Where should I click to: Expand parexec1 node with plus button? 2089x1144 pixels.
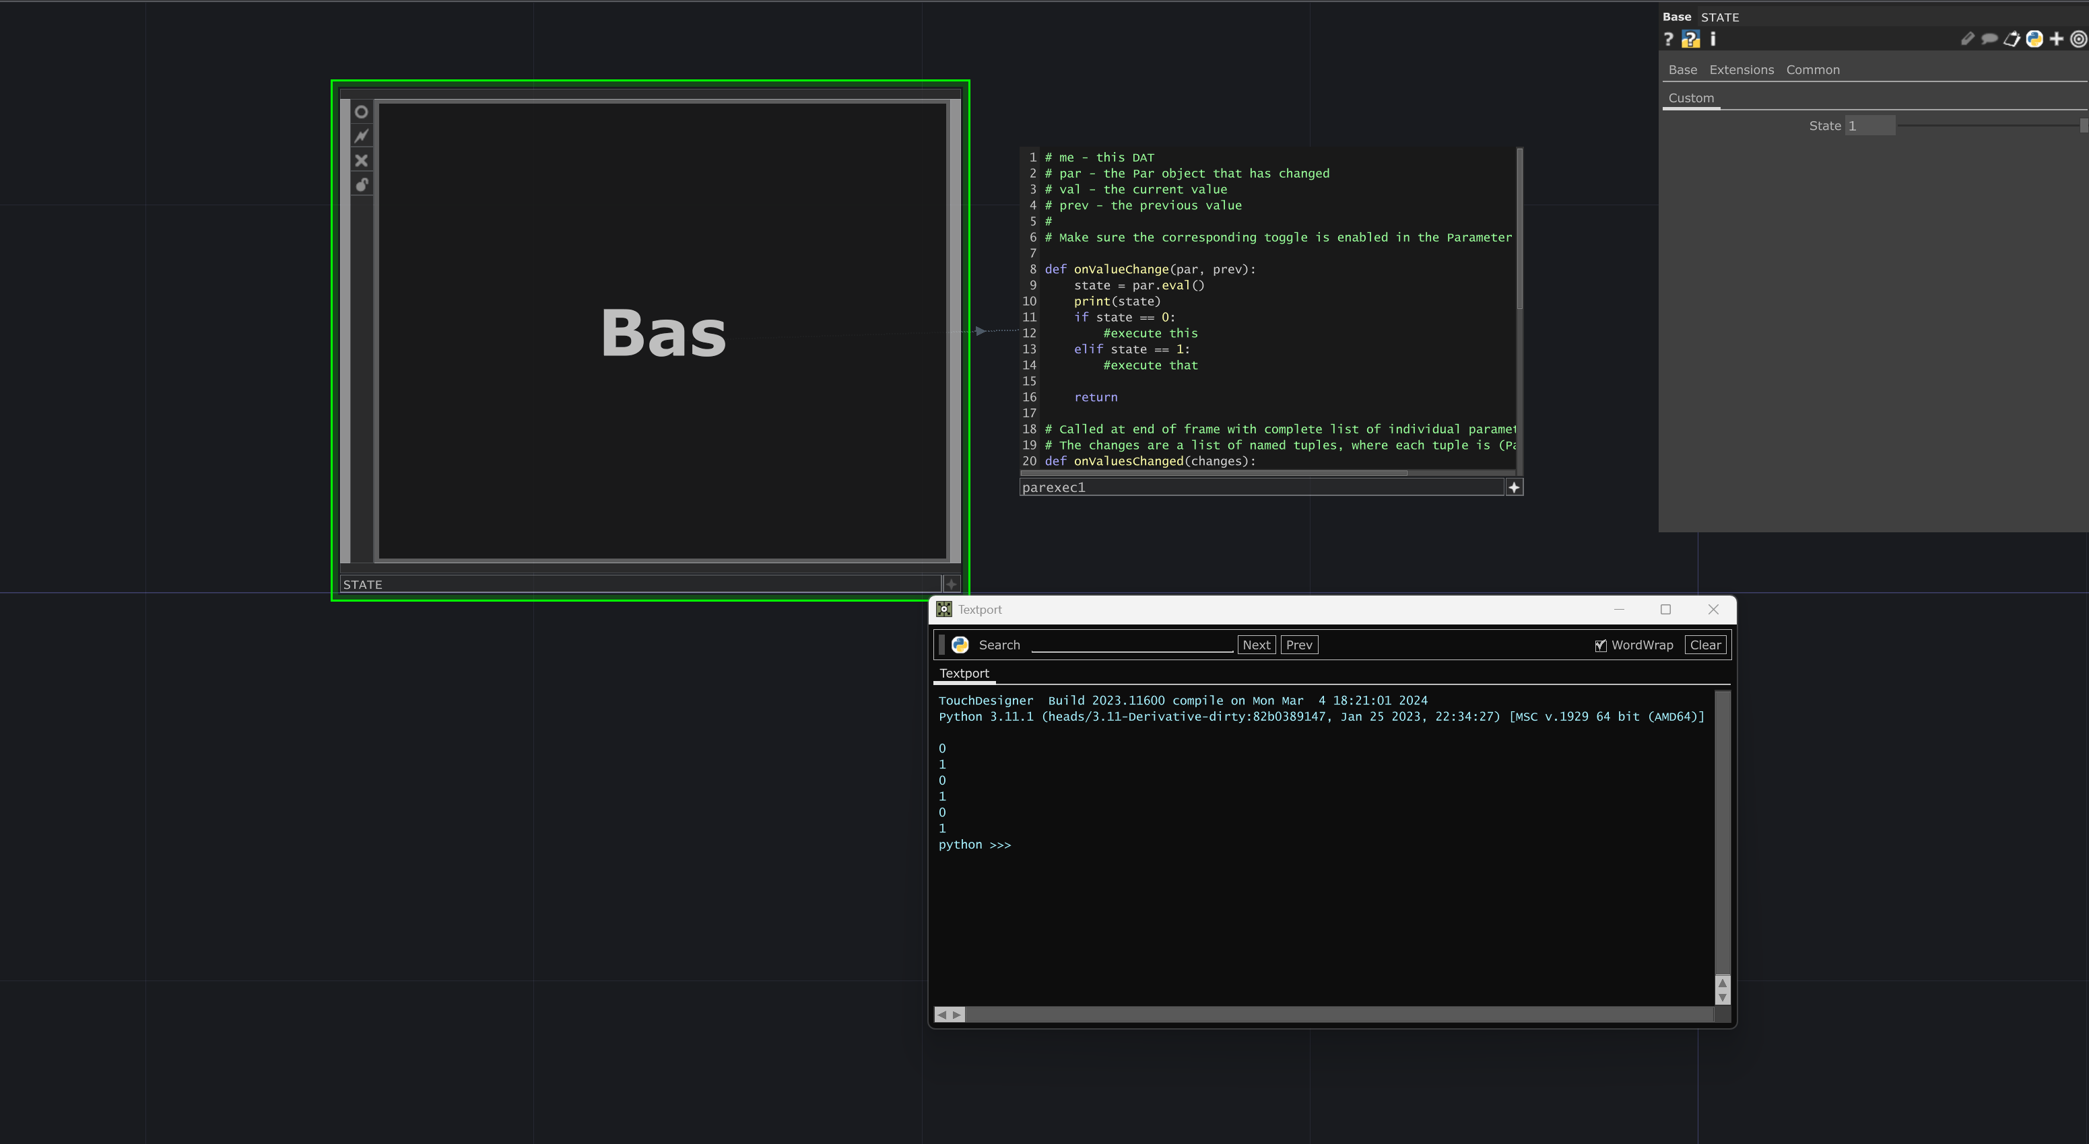point(1514,487)
